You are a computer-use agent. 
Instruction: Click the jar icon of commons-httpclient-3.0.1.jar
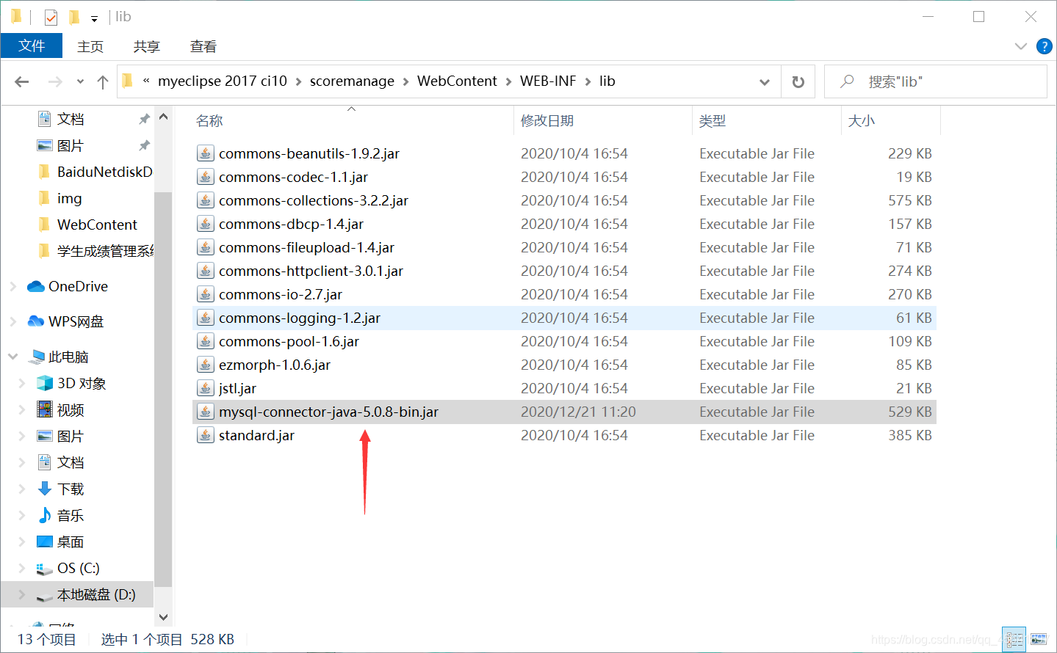click(206, 271)
